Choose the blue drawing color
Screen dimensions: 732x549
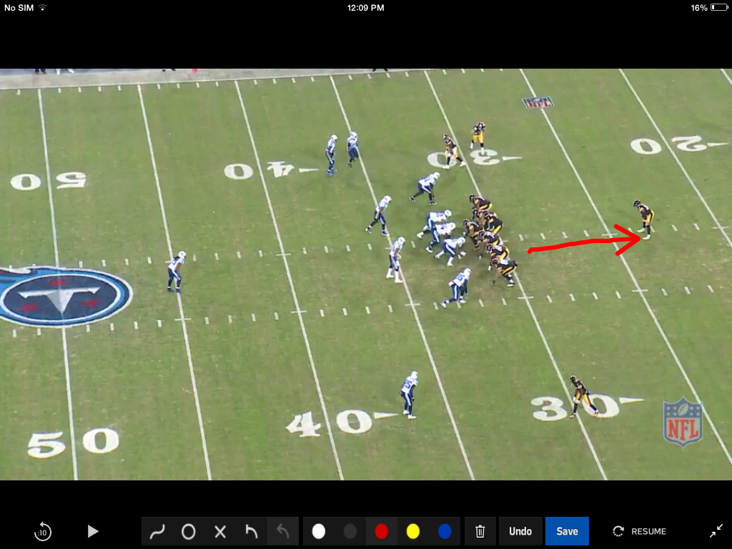click(445, 531)
